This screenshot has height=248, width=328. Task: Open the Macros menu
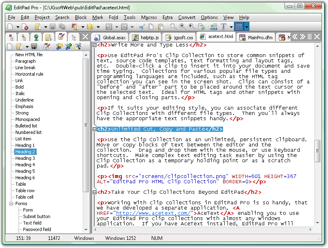click(149, 17)
